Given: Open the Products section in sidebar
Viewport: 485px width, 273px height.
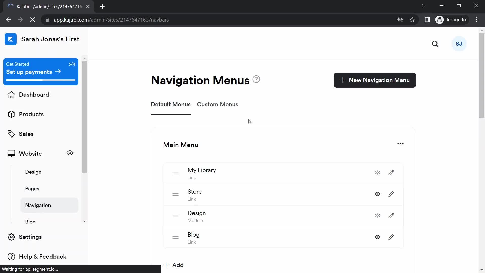Looking at the screenshot, I should 31,114.
